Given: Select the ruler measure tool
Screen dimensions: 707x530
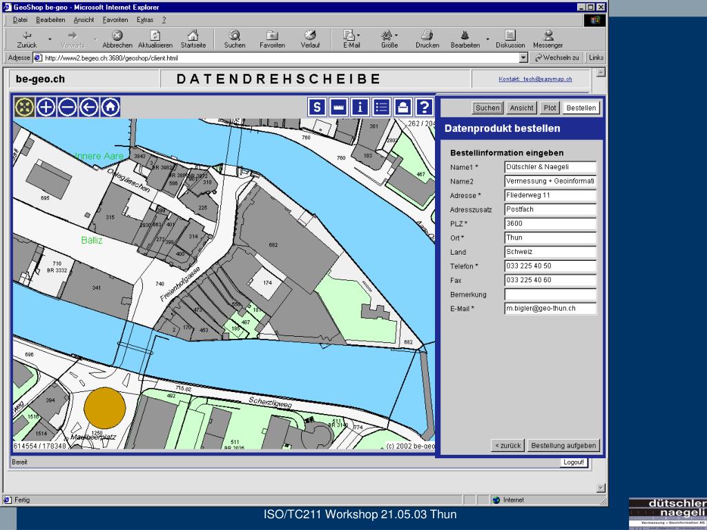Looking at the screenshot, I should 338,107.
